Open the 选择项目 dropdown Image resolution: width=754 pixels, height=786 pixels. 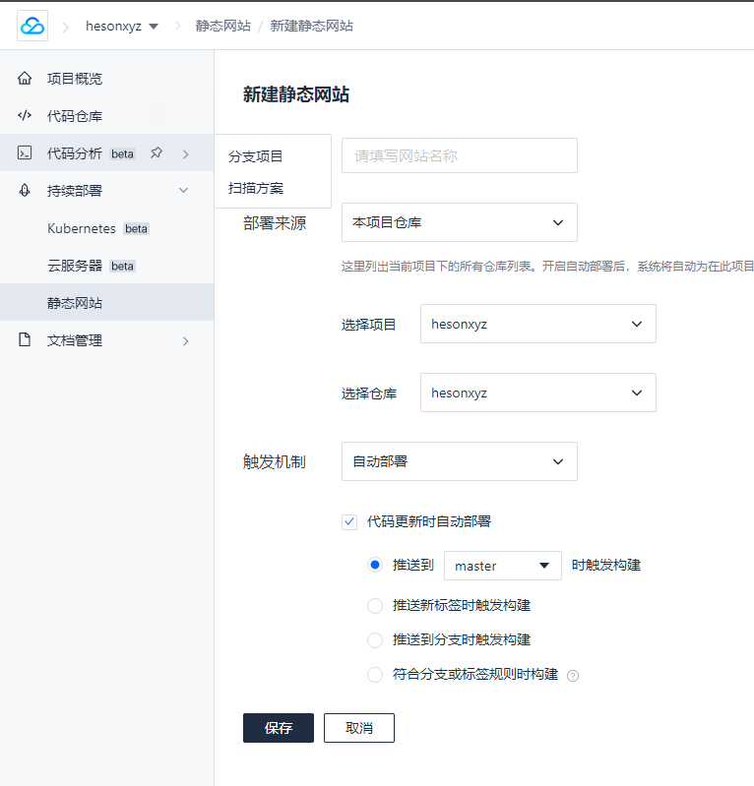pyautogui.click(x=538, y=324)
